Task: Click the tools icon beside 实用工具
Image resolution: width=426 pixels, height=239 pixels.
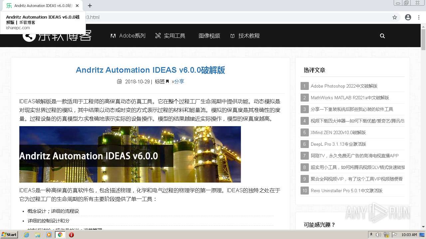Action: coord(158,36)
